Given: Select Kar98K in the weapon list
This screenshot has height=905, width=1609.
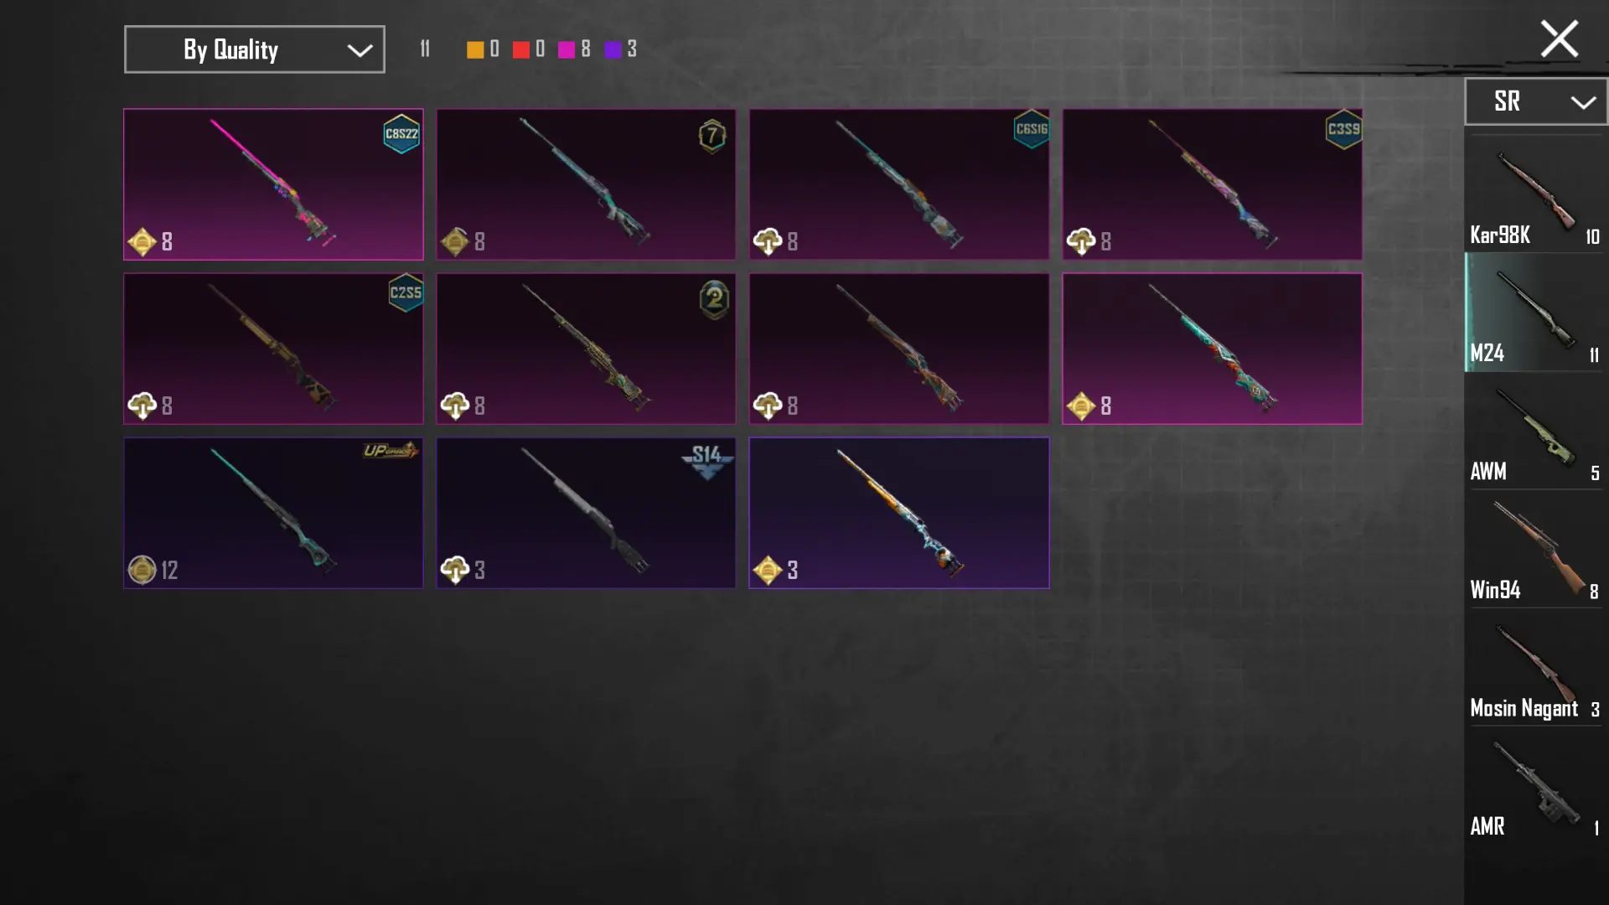Looking at the screenshot, I should pos(1535,195).
